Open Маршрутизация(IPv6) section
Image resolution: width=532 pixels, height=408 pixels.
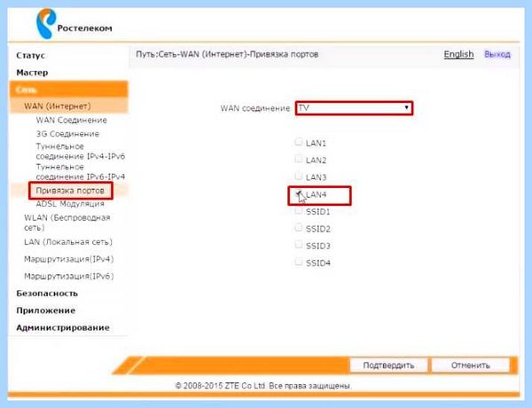coord(69,277)
